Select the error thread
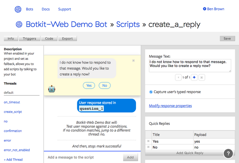This screenshot has width=239, height=163. point(7,141)
